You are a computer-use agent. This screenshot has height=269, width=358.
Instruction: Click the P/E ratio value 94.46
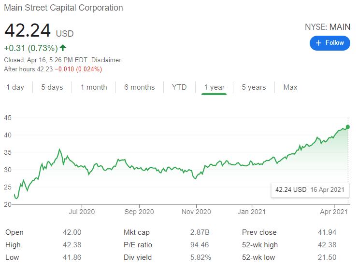(200, 245)
